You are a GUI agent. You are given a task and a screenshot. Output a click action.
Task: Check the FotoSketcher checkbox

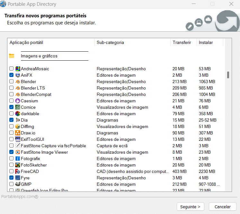pos(11,165)
